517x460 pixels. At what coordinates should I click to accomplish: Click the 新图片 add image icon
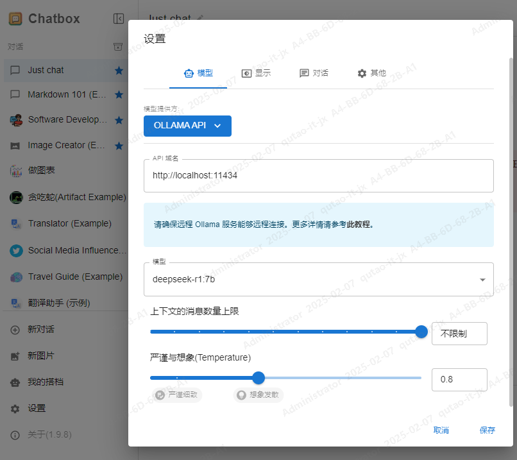15,356
